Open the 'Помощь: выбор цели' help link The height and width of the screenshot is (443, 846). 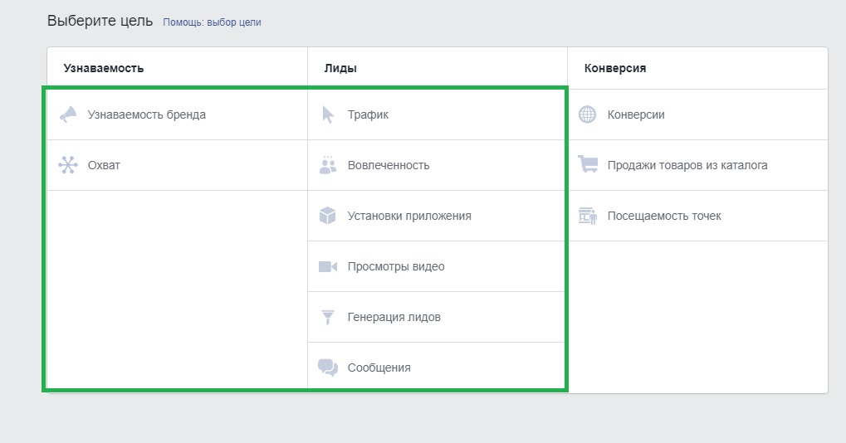click(212, 22)
